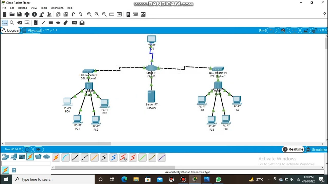Select the Delete tool

click(x=19, y=23)
